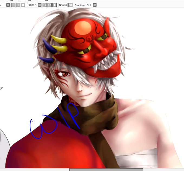The height and width of the screenshot is (171, 184).
Task: Rotate the canvas view clockwise
Action: point(50,5)
